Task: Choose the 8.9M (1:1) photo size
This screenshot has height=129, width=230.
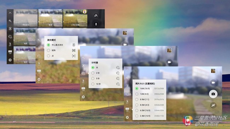Action: pyautogui.click(x=149, y=99)
